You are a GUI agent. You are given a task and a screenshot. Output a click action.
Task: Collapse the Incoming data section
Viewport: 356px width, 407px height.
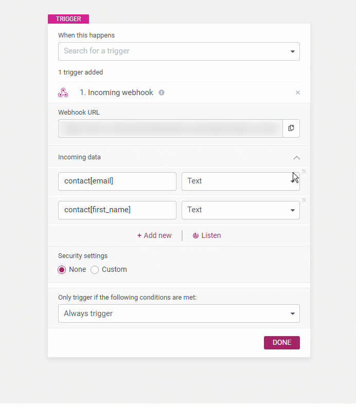[296, 158]
